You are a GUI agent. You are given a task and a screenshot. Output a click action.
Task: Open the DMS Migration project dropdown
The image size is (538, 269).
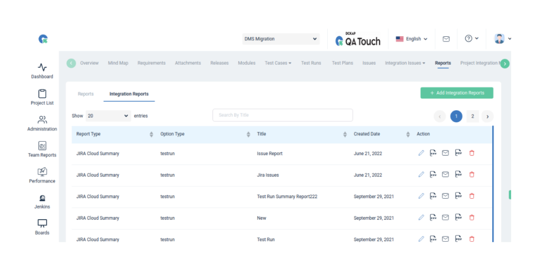[x=281, y=39]
